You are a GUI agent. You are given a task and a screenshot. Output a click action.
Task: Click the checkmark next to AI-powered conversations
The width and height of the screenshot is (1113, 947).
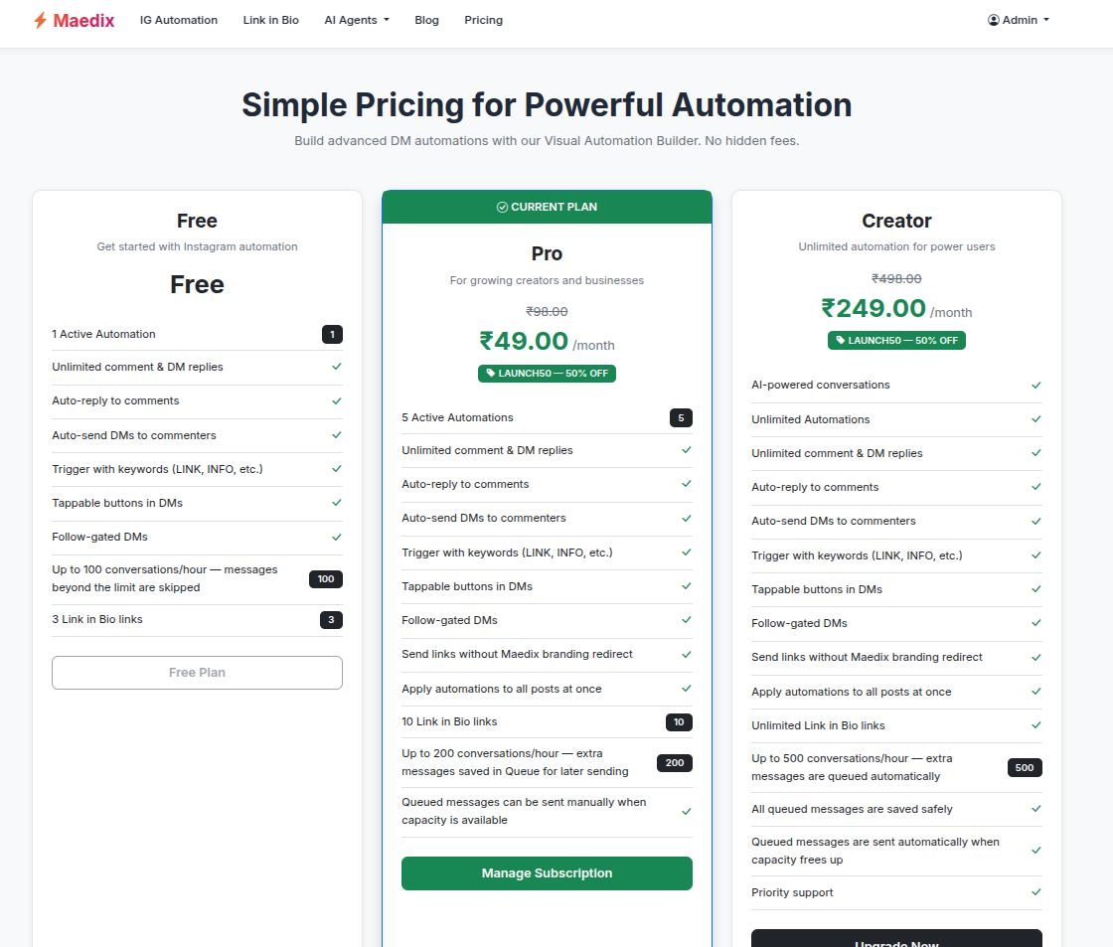pos(1035,385)
